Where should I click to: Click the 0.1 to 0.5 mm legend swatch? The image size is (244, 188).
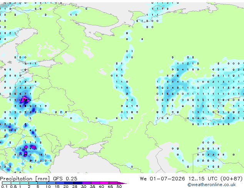pyautogui.click(x=7, y=183)
